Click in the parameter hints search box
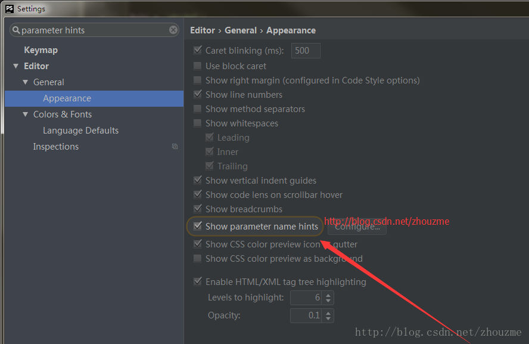 pos(94,30)
